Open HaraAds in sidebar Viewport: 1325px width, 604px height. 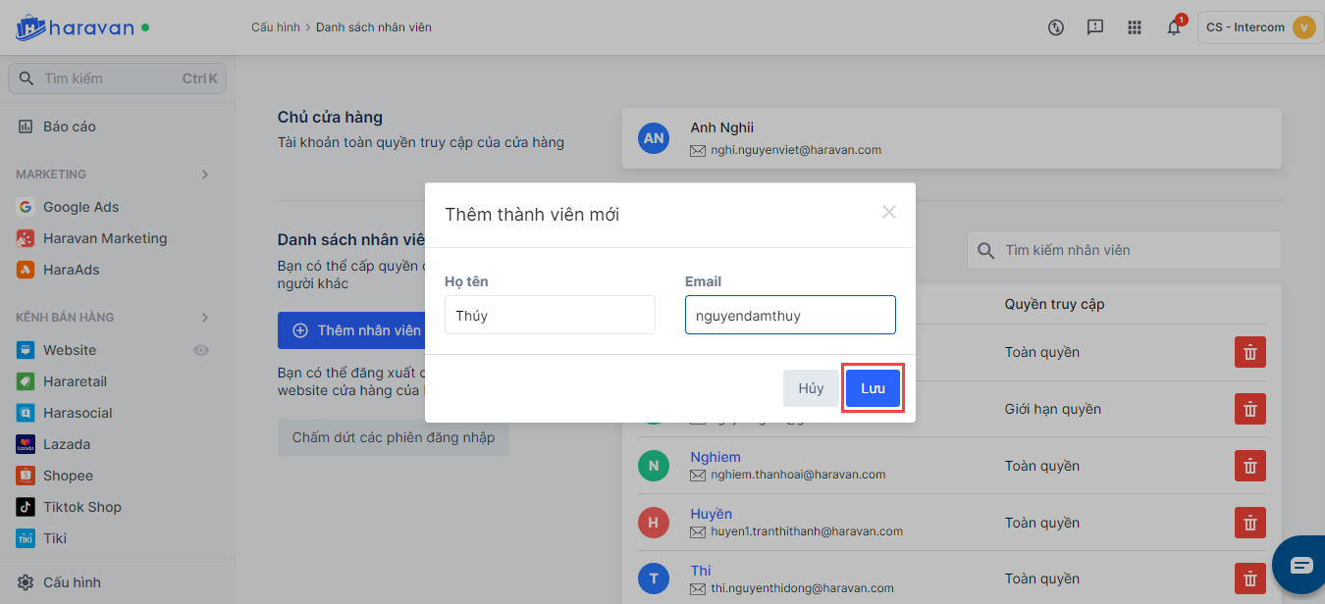[71, 270]
